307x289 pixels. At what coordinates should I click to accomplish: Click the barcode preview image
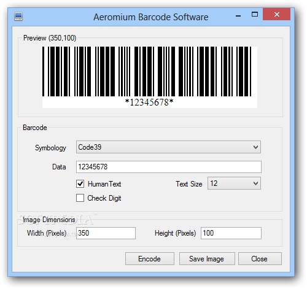(x=150, y=77)
